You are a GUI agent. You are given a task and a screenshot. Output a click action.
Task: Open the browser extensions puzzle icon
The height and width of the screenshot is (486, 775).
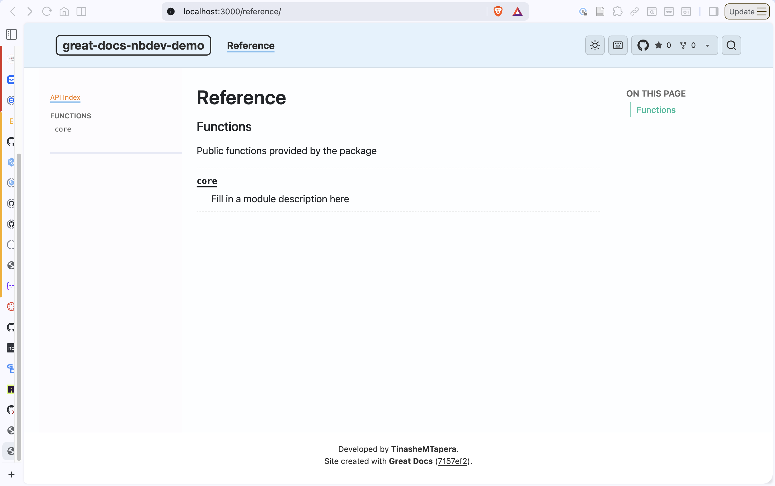[x=617, y=11]
